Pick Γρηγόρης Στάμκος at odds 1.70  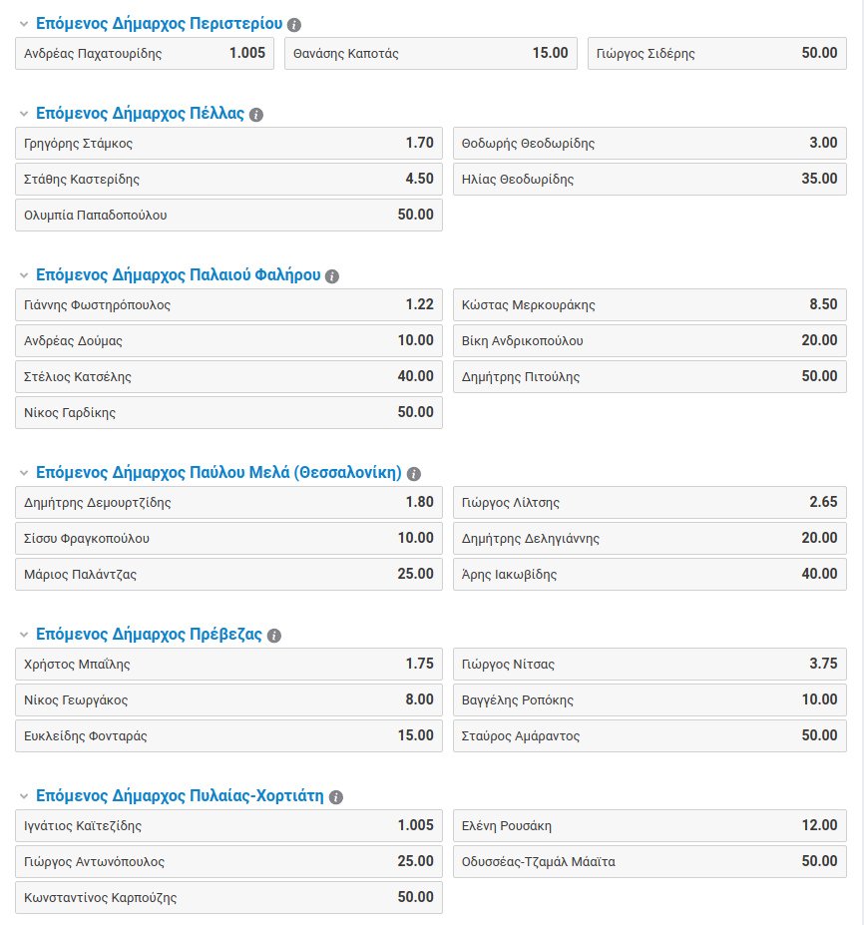(x=228, y=144)
